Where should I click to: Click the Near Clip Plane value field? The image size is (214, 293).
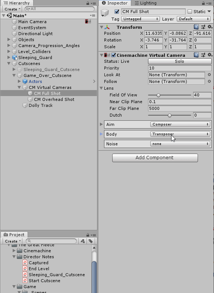[x=180, y=102]
